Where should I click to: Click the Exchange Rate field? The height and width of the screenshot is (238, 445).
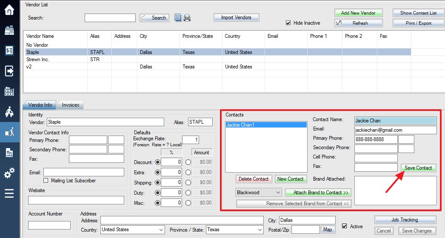(191, 139)
